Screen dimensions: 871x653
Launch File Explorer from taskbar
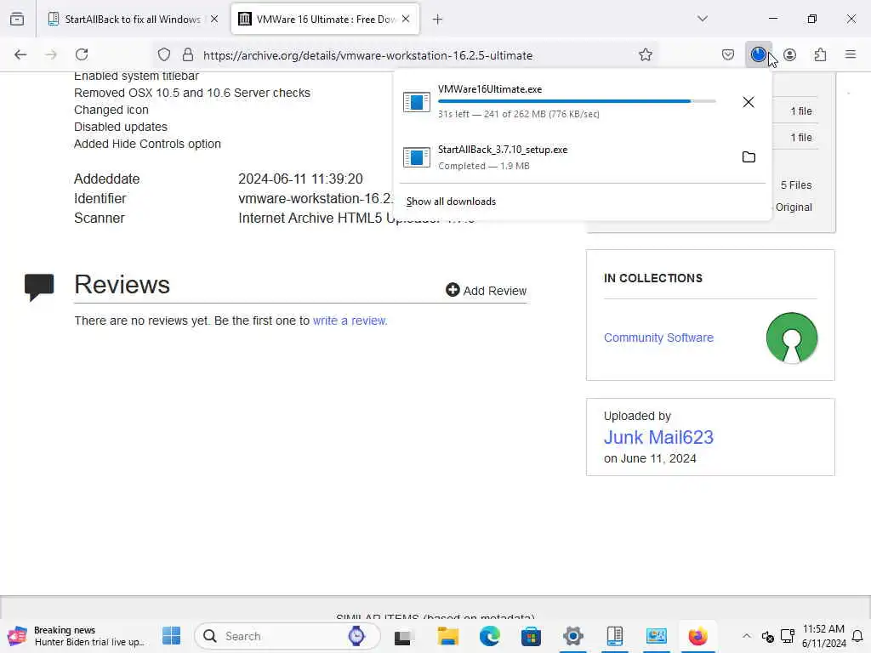pyautogui.click(x=447, y=636)
